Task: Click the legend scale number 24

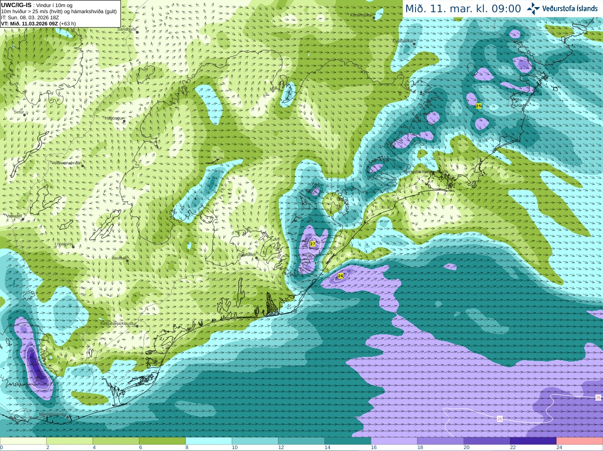Action: 559,448
